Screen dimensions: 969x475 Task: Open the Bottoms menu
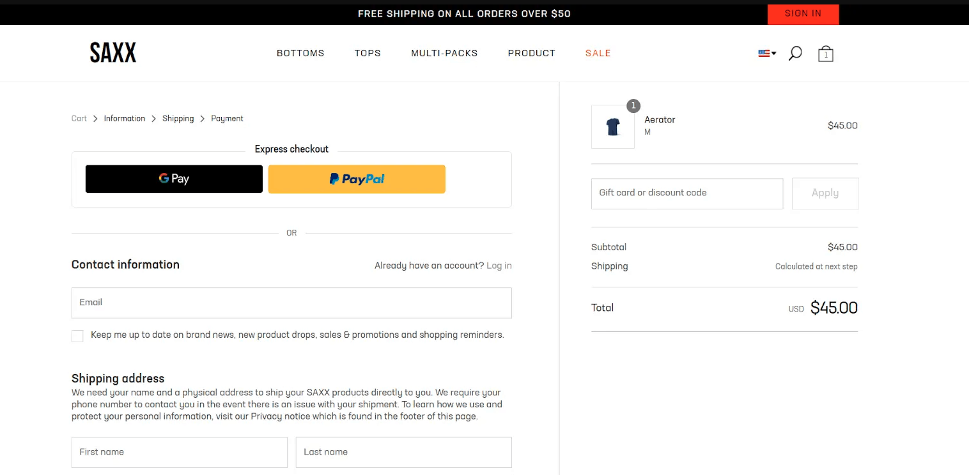[300, 53]
